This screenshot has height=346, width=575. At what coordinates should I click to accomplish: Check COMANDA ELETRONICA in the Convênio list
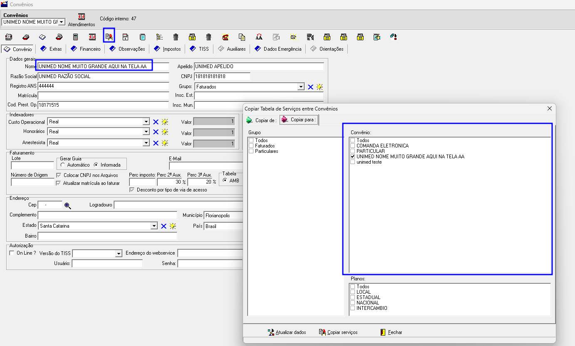click(353, 146)
